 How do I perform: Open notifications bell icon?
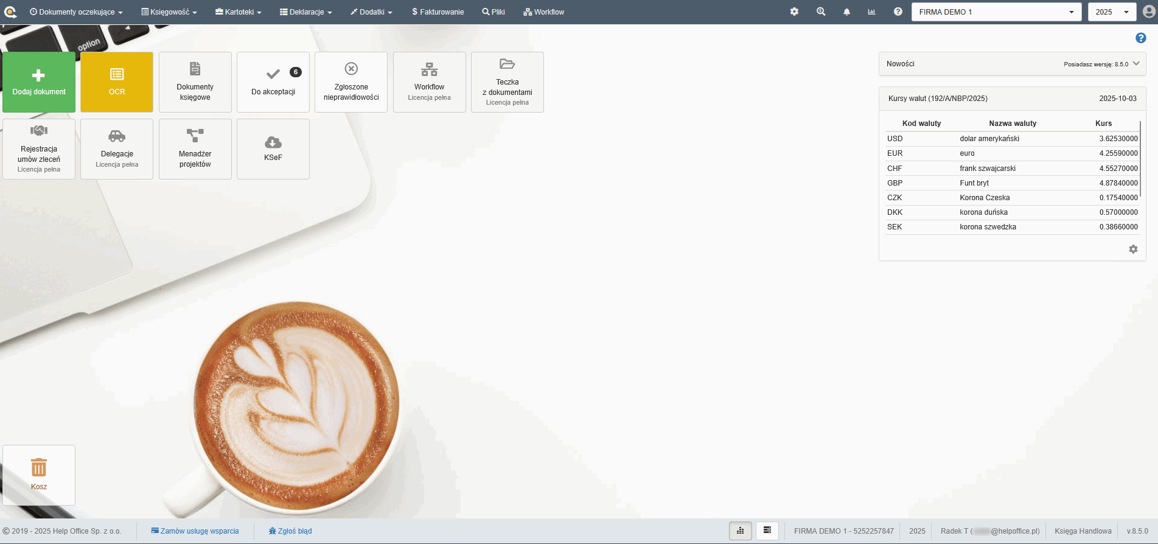(x=846, y=12)
